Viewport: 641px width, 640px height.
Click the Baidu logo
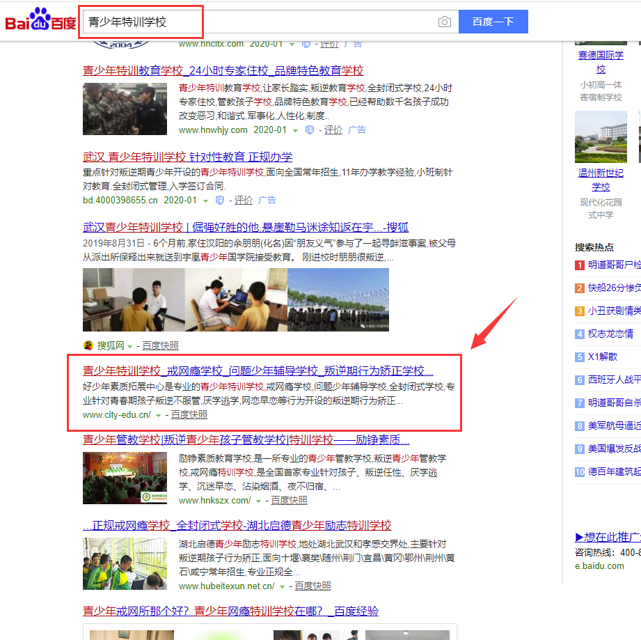coord(40,20)
